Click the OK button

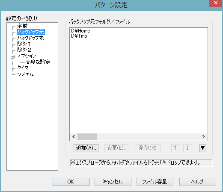[x=71, y=182]
